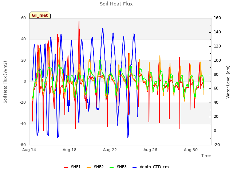Toggle the SHF3 legend entry
The image size is (233, 174).
pyautogui.click(x=118, y=167)
